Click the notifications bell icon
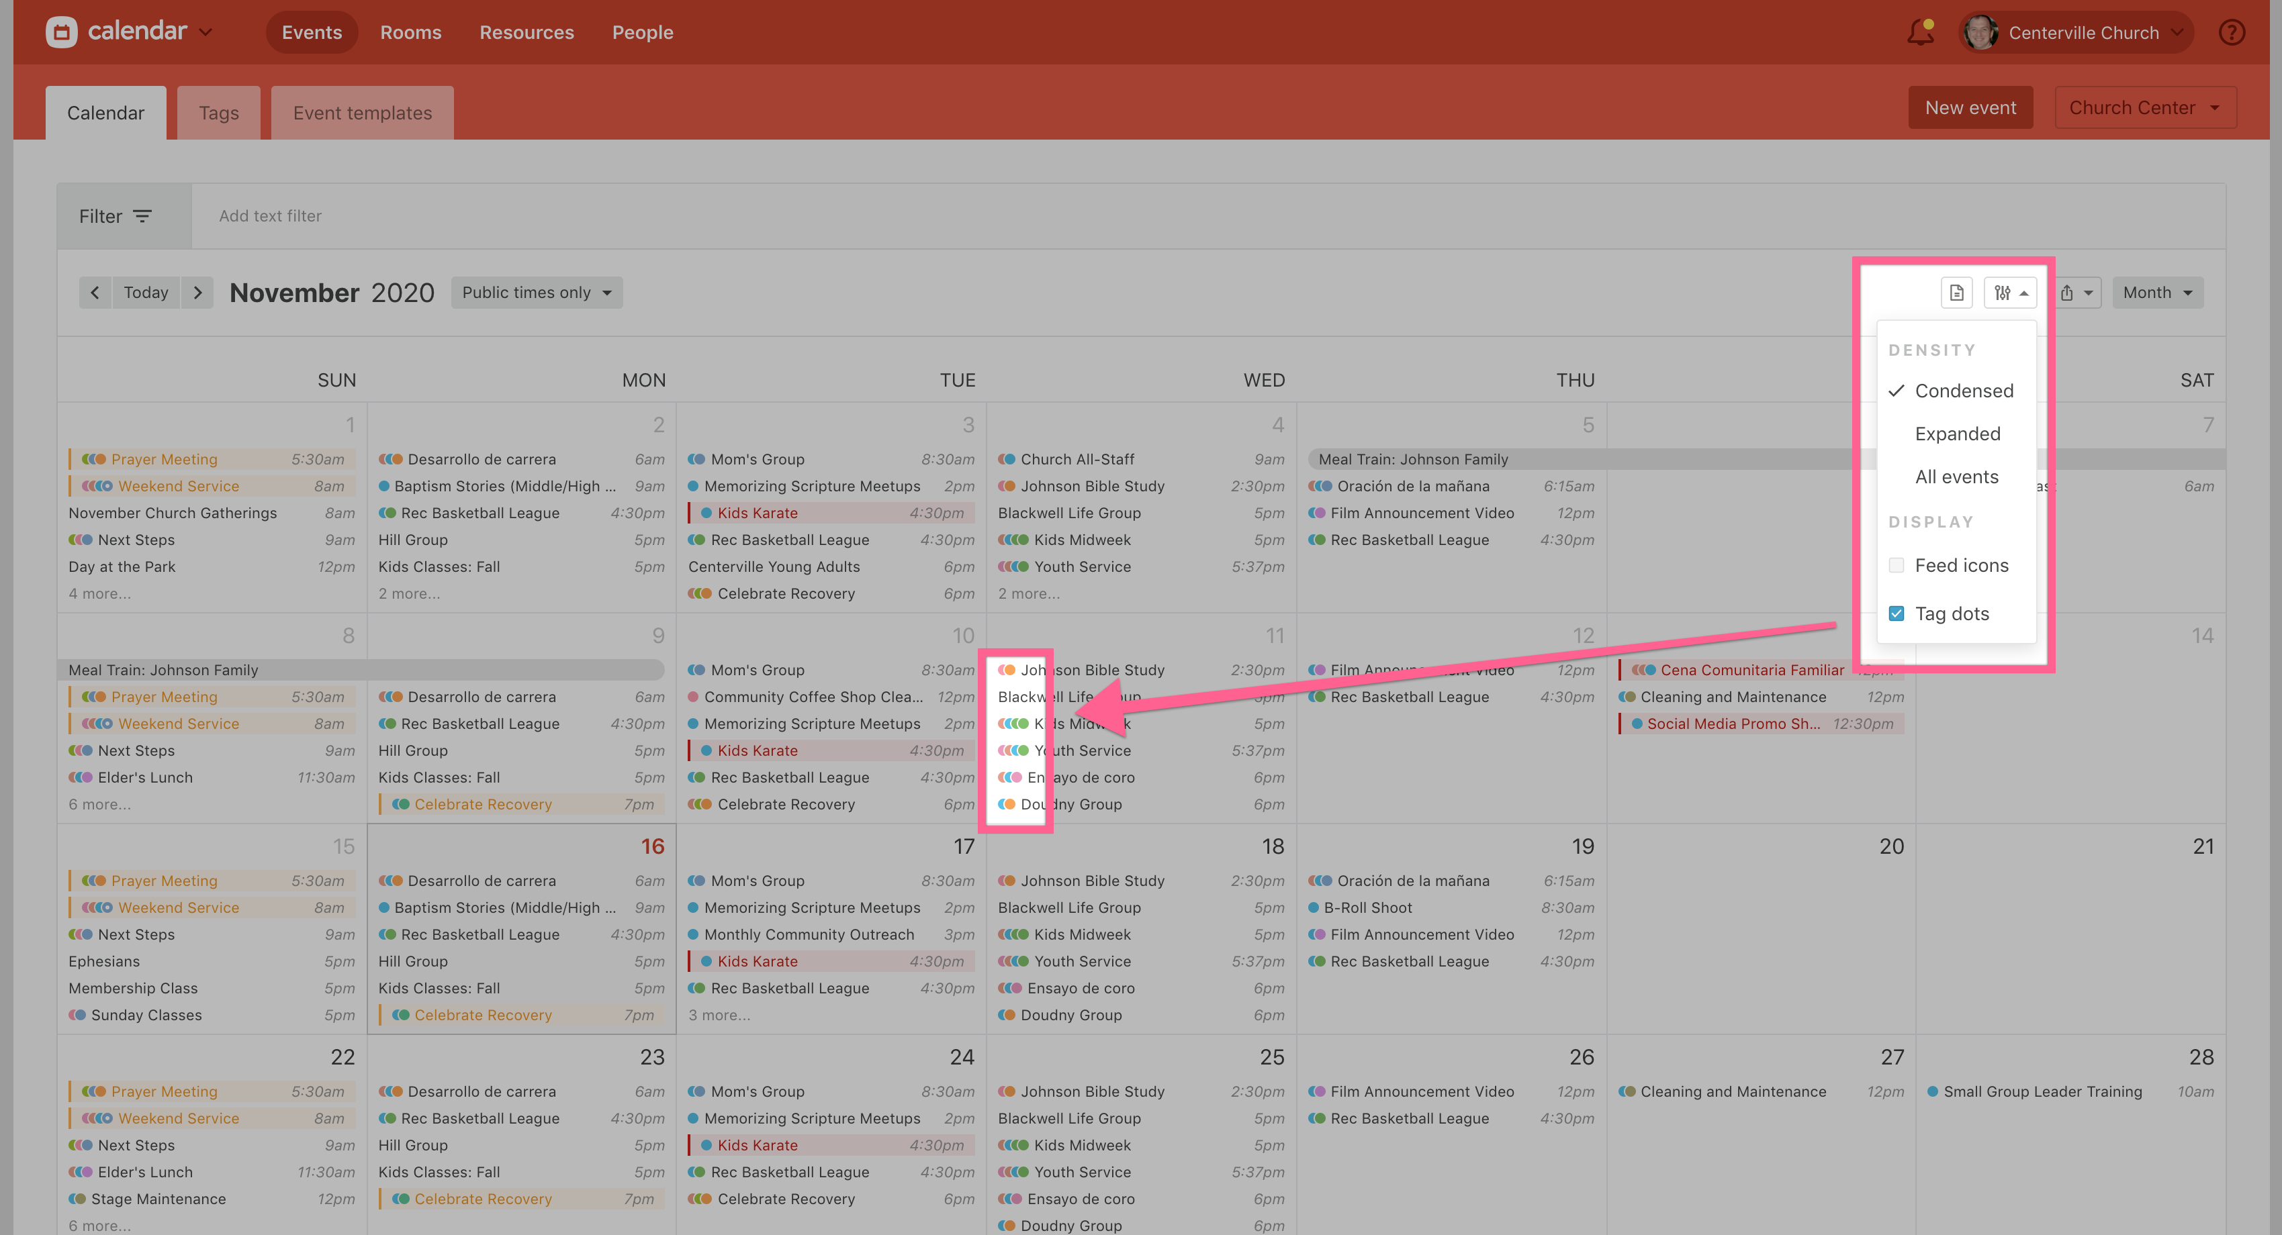 1919,33
